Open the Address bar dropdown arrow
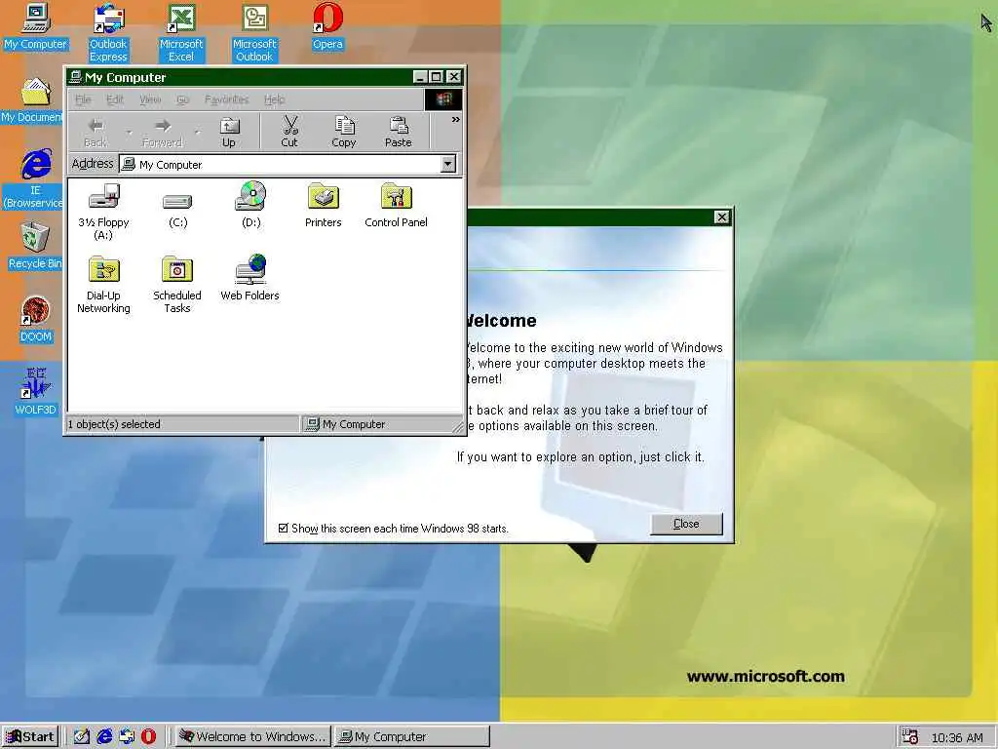998x749 pixels. pos(448,164)
